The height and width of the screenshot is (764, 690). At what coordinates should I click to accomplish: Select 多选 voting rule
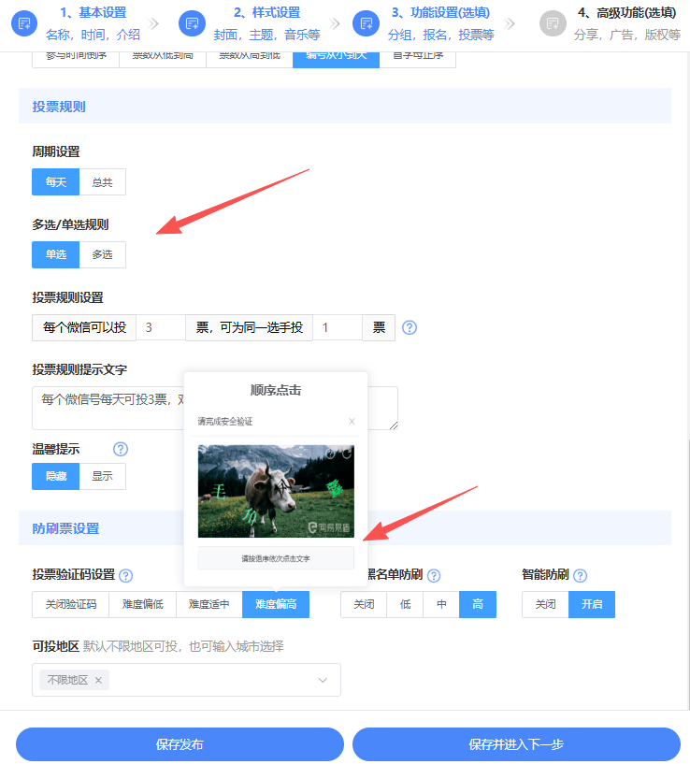(x=102, y=254)
